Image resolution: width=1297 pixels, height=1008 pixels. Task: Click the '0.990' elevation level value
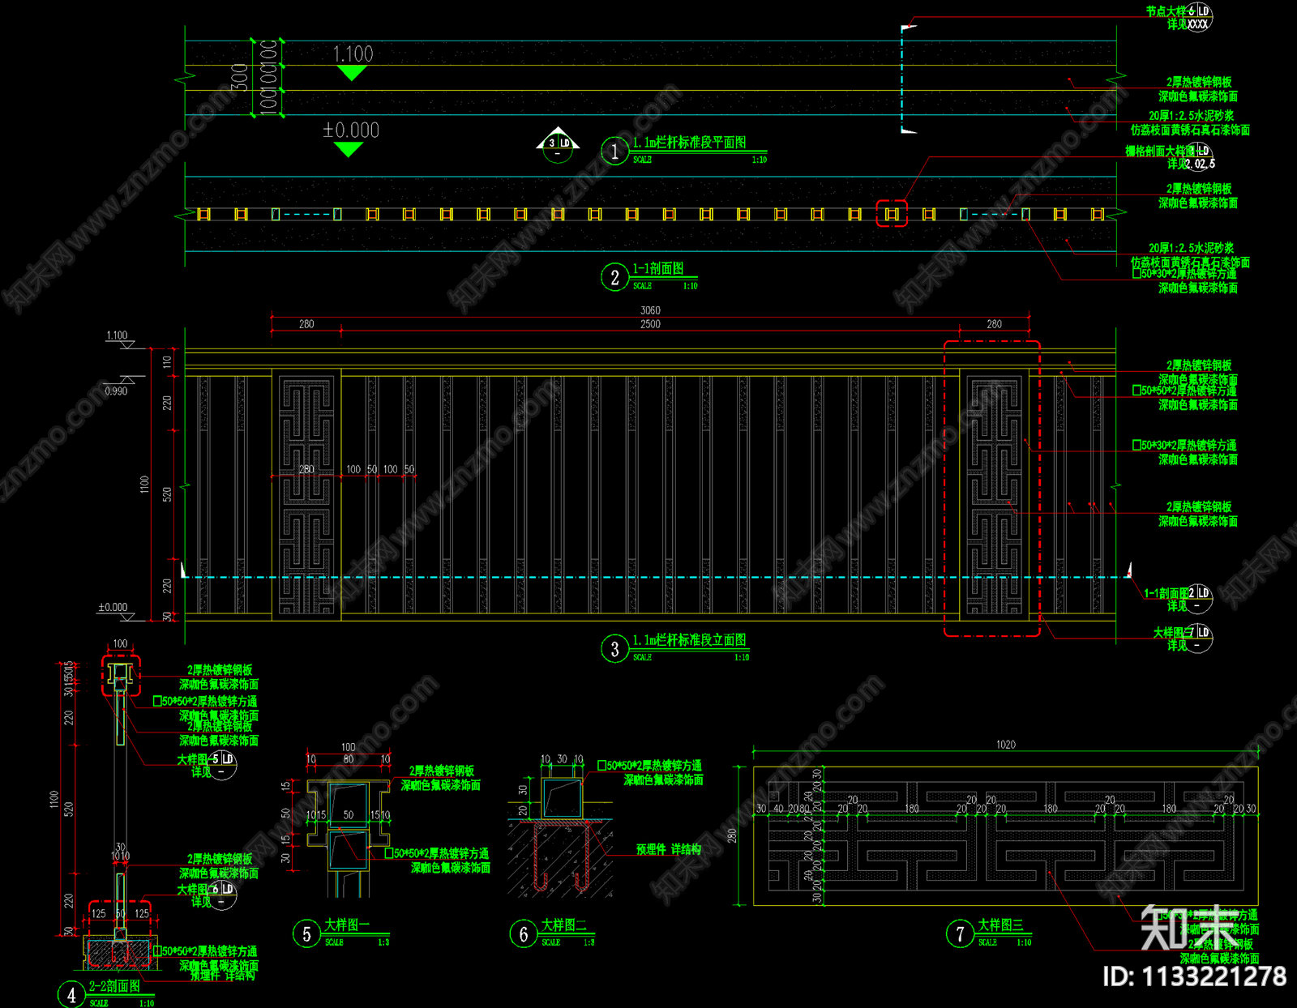point(116,391)
